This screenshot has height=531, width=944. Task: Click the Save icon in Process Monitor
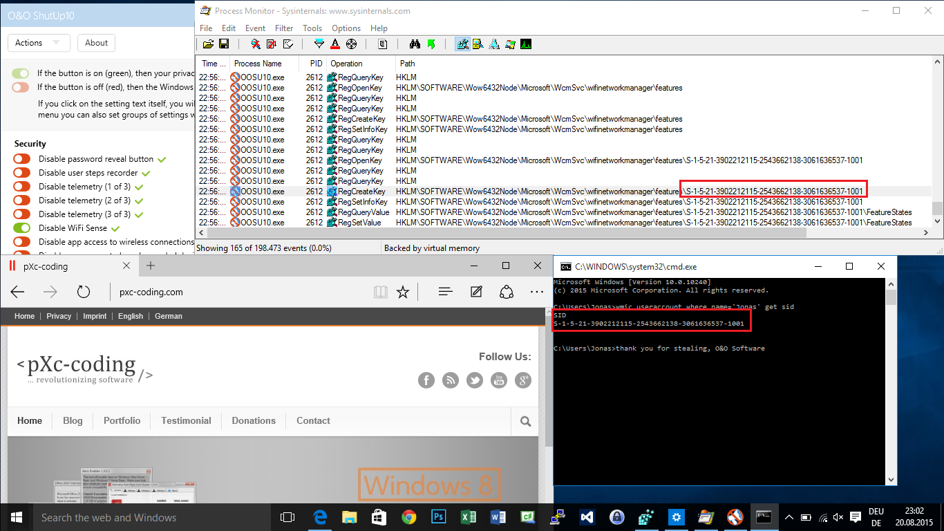(x=224, y=44)
